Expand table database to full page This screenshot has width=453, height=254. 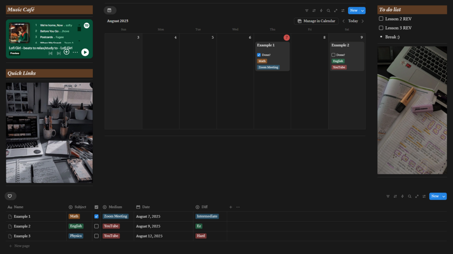point(416,196)
